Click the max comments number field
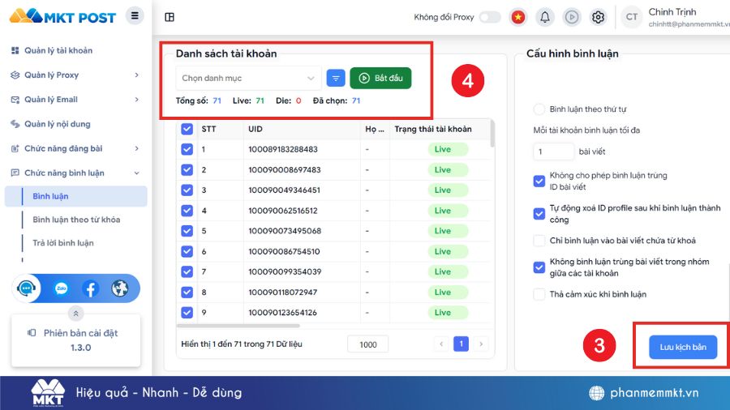This screenshot has height=410, width=730. tap(553, 152)
